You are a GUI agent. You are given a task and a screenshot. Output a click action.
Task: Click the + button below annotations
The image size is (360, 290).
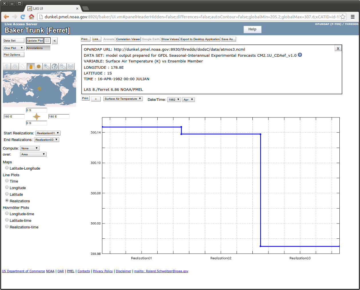coord(96,99)
